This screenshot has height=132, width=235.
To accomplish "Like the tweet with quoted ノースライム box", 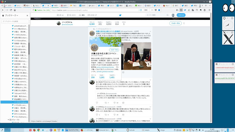I will (115, 103).
